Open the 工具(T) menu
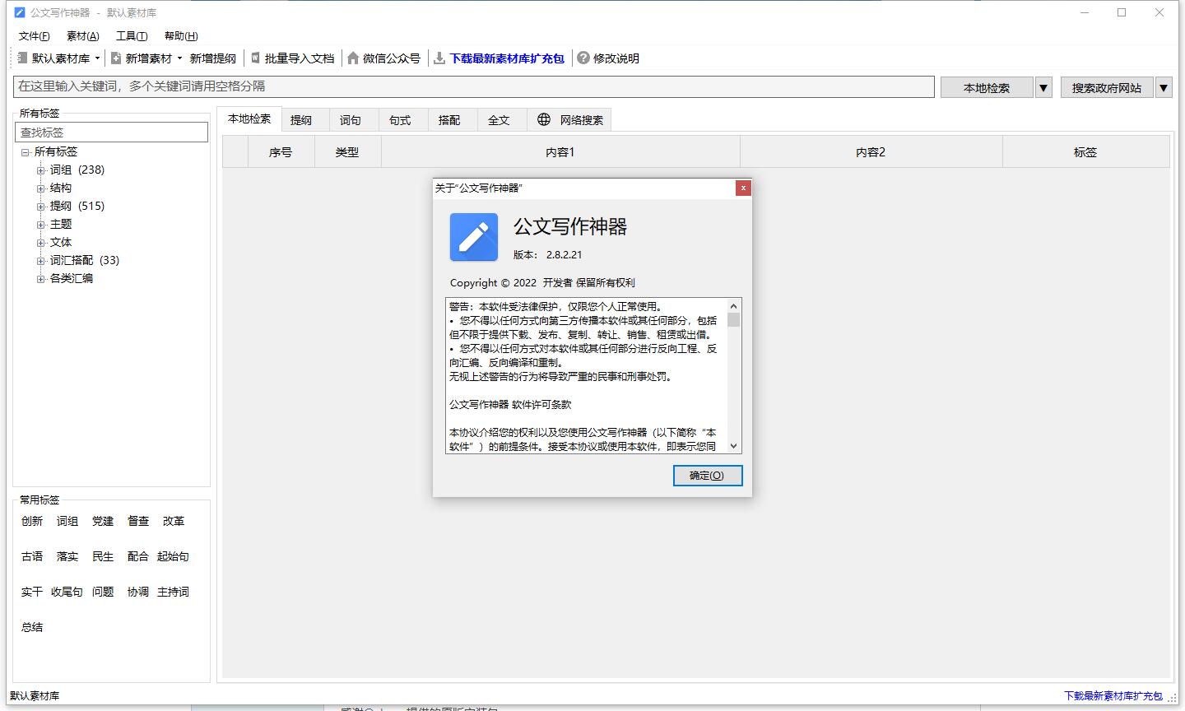This screenshot has height=711, width=1185. click(x=132, y=36)
